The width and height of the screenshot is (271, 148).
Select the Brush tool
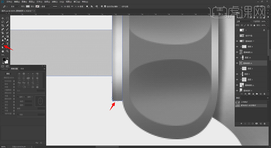click(7, 29)
